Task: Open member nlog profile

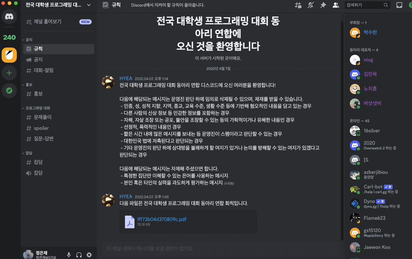Action: 377,60
